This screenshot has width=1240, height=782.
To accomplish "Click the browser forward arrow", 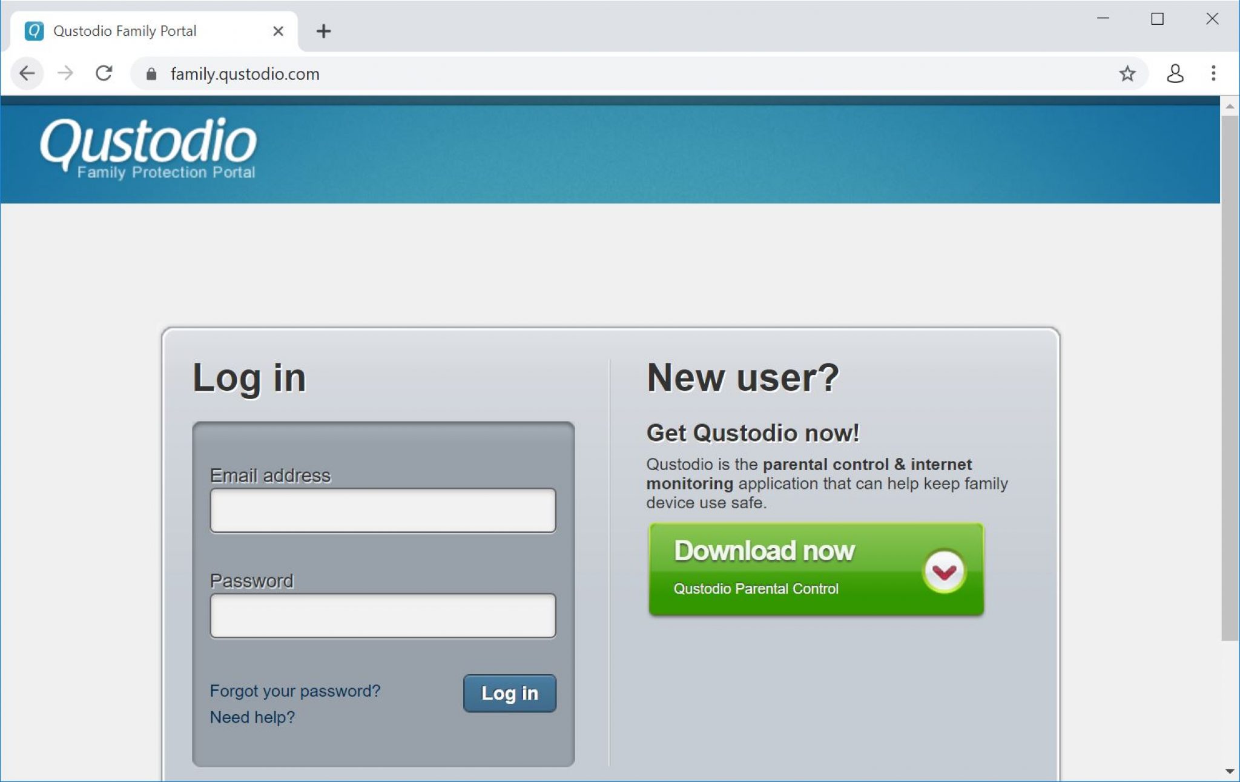I will pyautogui.click(x=65, y=73).
